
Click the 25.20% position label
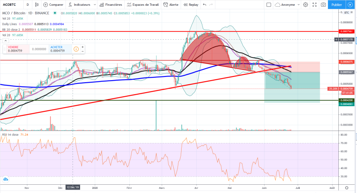click(x=333, y=89)
